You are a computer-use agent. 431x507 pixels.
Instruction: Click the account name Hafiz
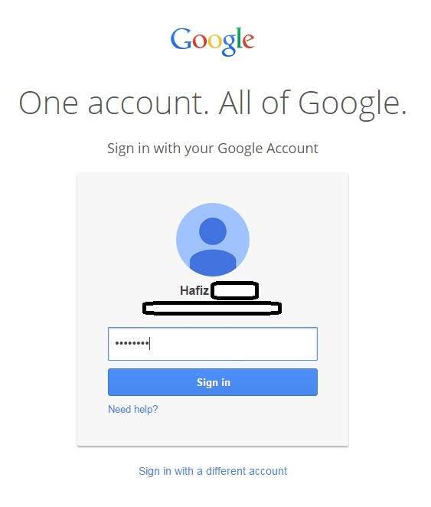(194, 290)
